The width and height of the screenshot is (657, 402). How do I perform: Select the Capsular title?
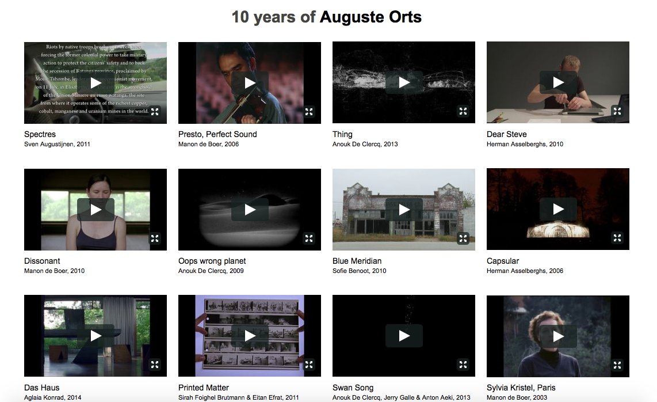click(x=503, y=261)
